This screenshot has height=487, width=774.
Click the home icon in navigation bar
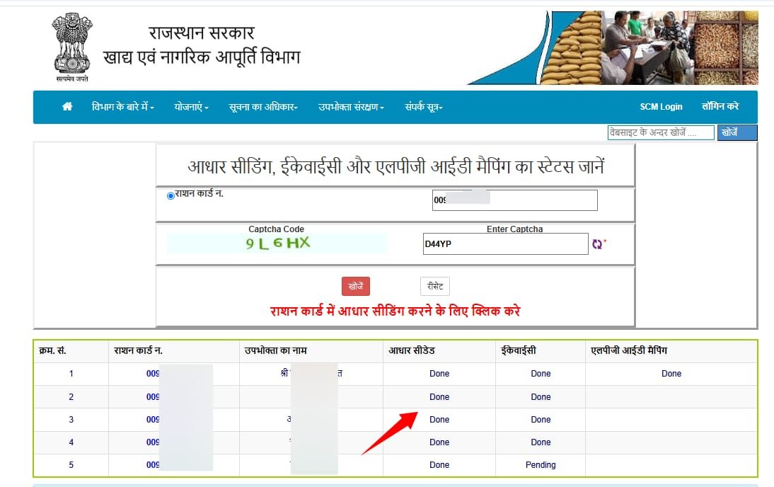[x=67, y=107]
